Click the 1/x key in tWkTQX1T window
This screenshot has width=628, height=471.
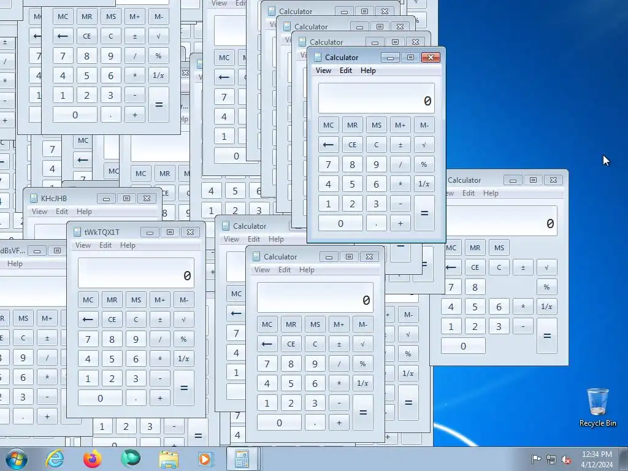pos(184,358)
